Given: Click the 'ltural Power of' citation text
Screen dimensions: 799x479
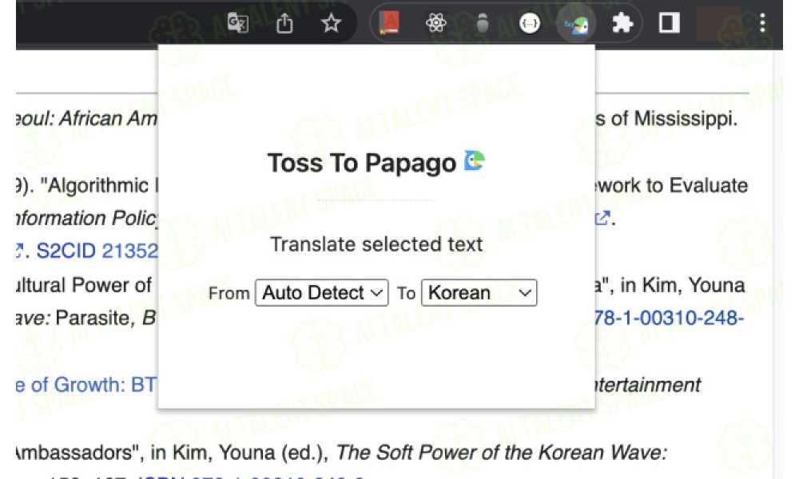Looking at the screenshot, I should click(84, 285).
